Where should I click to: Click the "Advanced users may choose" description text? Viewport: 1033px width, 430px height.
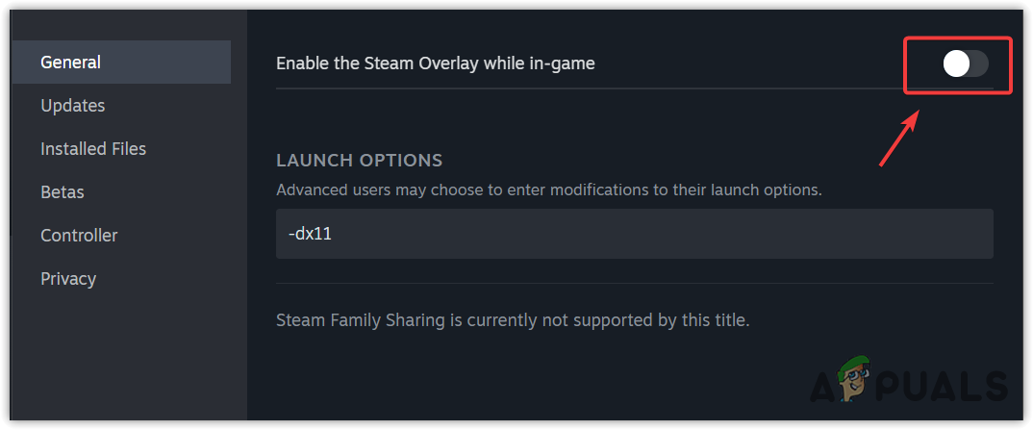[548, 190]
